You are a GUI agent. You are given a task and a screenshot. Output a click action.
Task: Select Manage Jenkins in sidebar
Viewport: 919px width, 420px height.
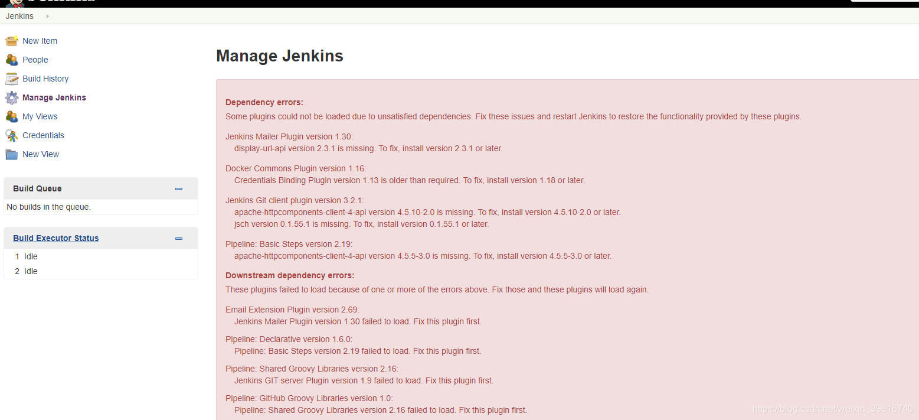pos(54,97)
